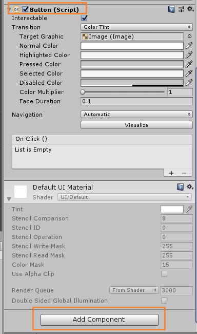Toggle Button script enabled checkbox
This screenshot has height=334, width=197.
click(25, 9)
